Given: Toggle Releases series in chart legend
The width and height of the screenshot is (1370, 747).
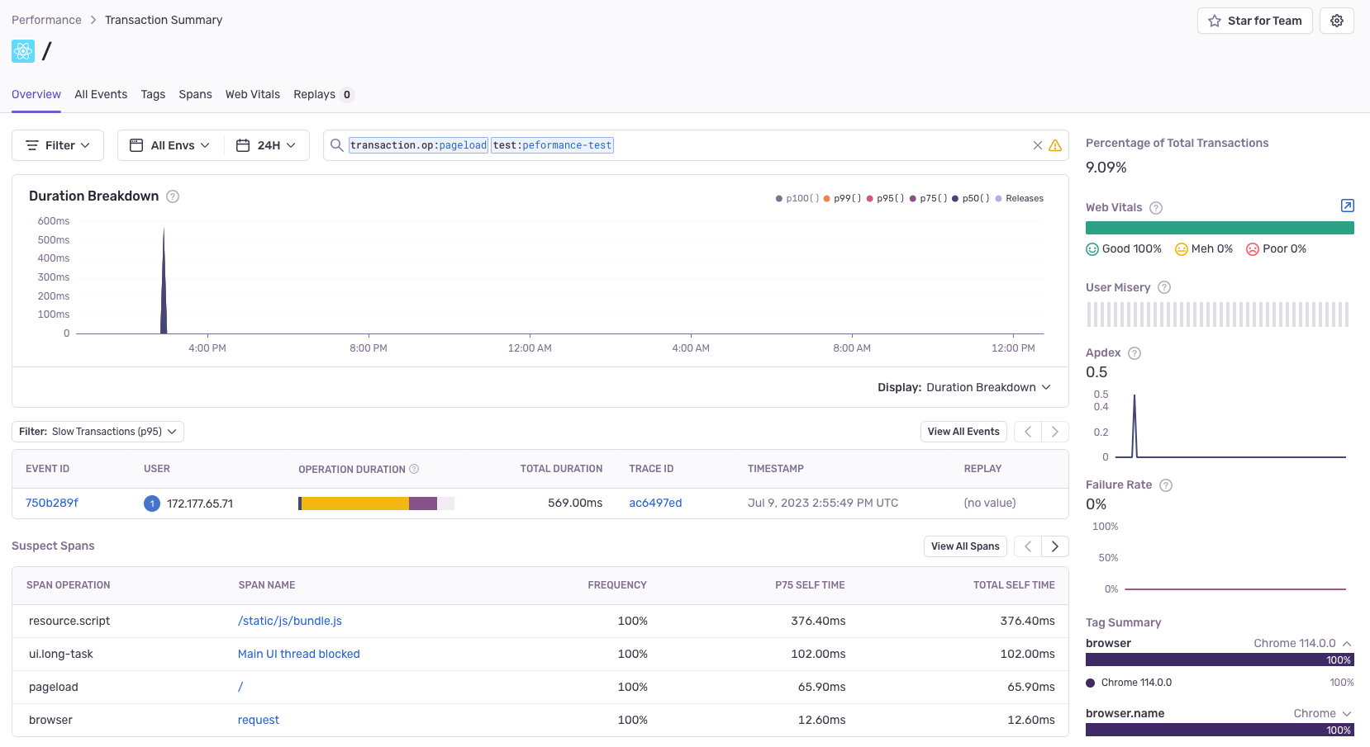Looking at the screenshot, I should click(x=1020, y=199).
